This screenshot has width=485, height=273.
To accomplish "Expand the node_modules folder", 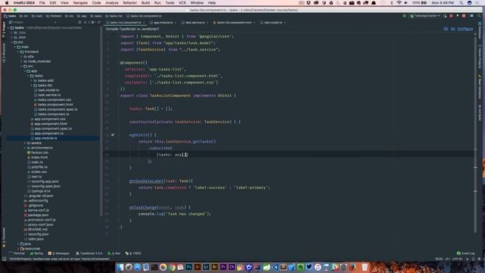I will pyautogui.click(x=22, y=61).
